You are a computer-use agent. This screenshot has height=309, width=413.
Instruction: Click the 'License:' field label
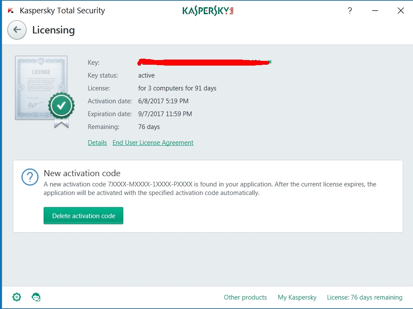99,88
